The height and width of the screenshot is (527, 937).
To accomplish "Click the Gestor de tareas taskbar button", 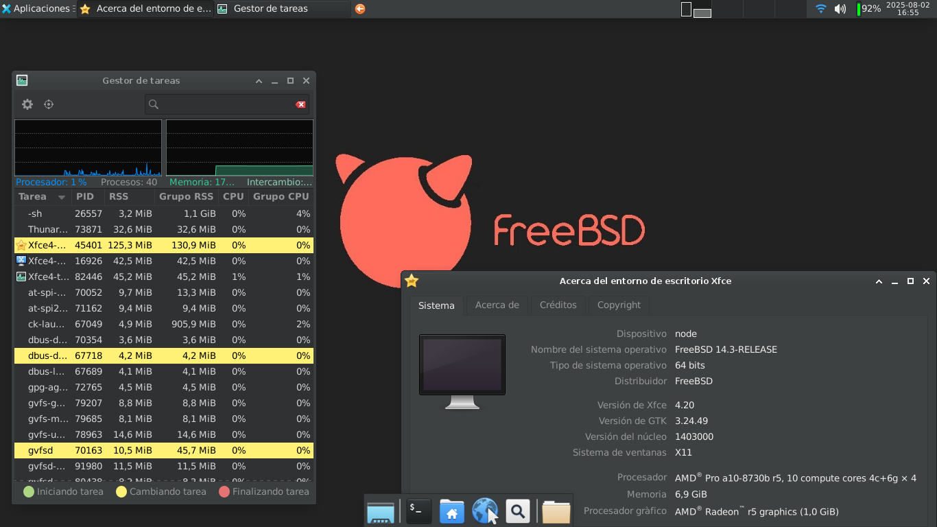I will 281,9.
